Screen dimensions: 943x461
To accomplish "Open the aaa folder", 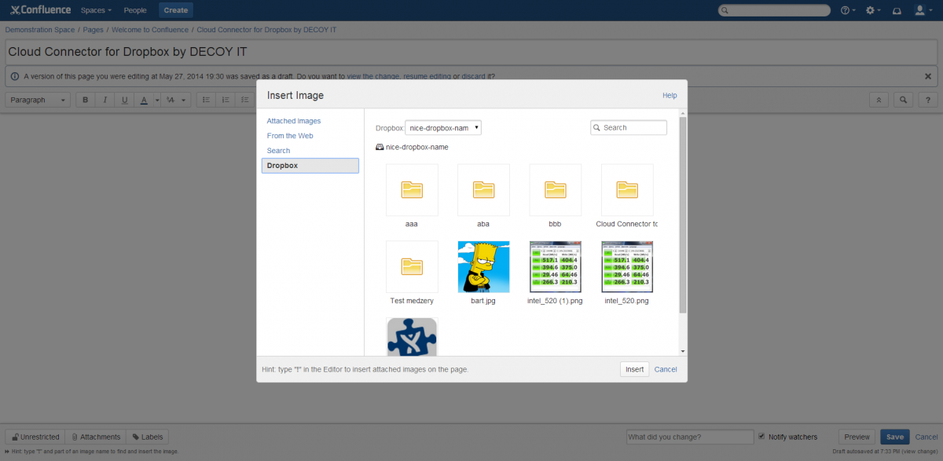I will coord(412,189).
